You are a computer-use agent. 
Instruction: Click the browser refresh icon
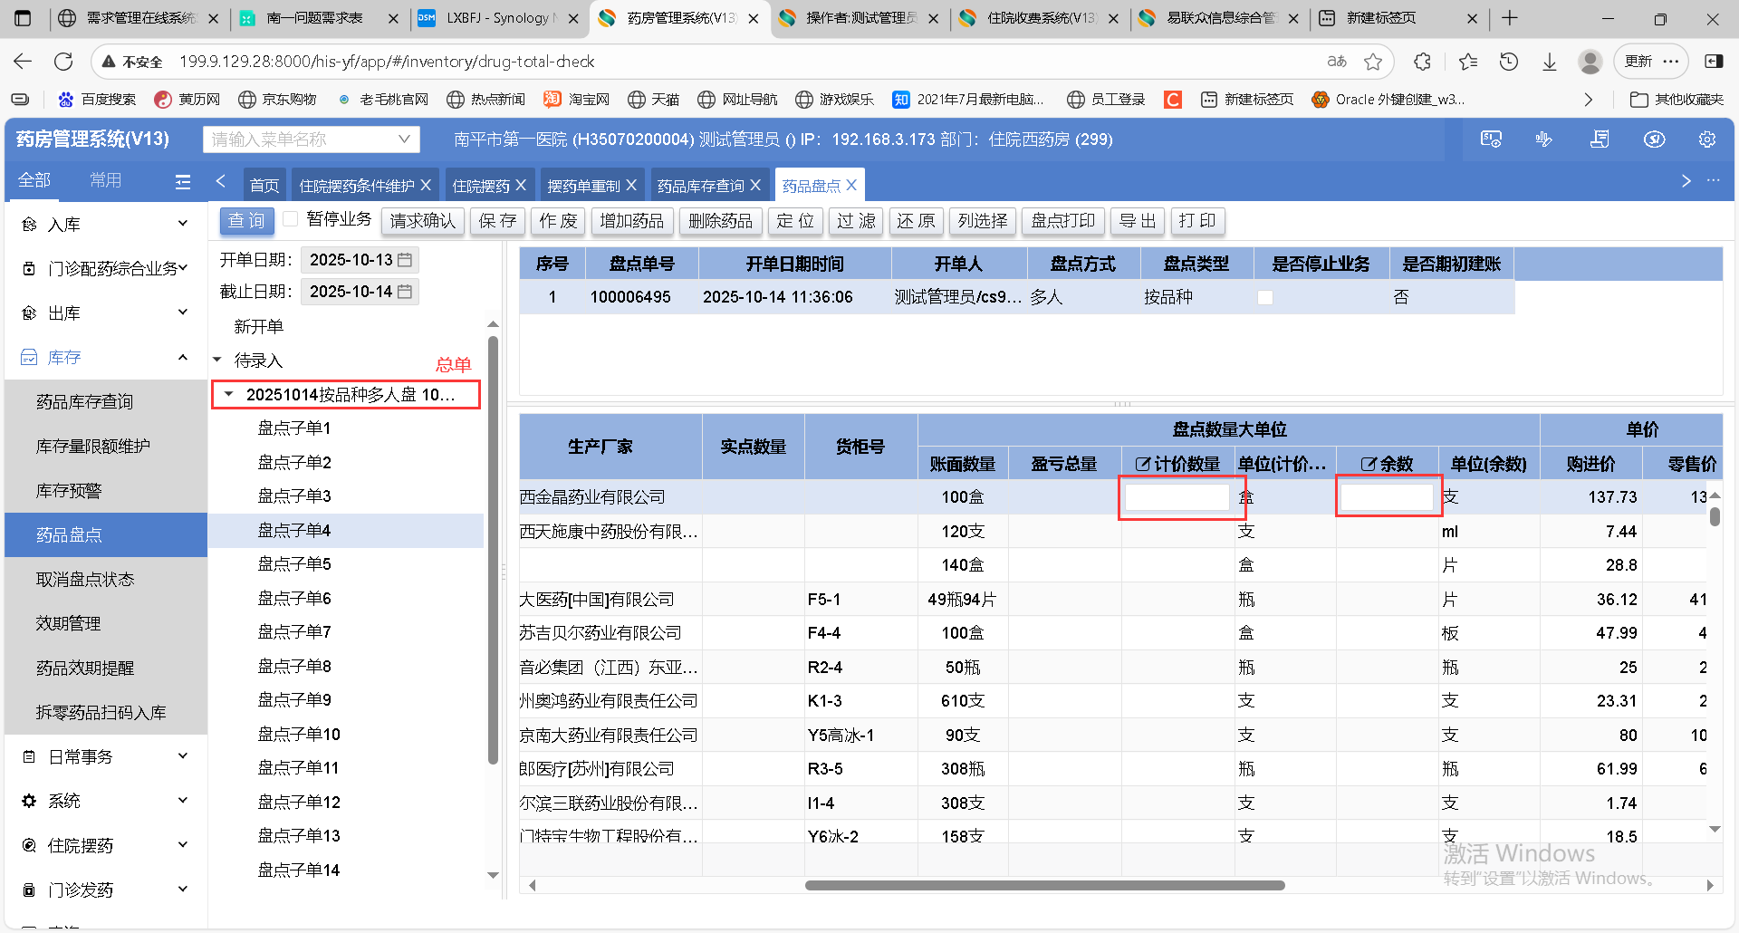click(x=63, y=62)
